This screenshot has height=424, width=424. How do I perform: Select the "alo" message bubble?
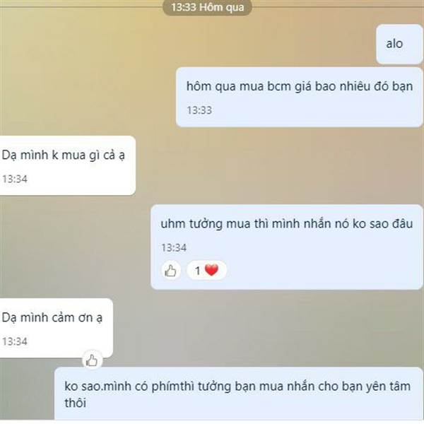coord(399,44)
